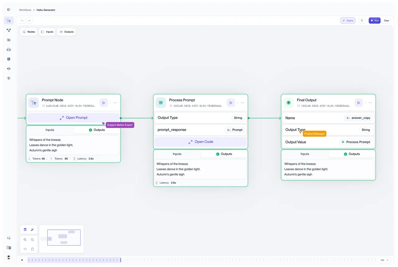Screen dimensions: 398x267
Task: Run the Final Output node play button
Action: point(359,103)
